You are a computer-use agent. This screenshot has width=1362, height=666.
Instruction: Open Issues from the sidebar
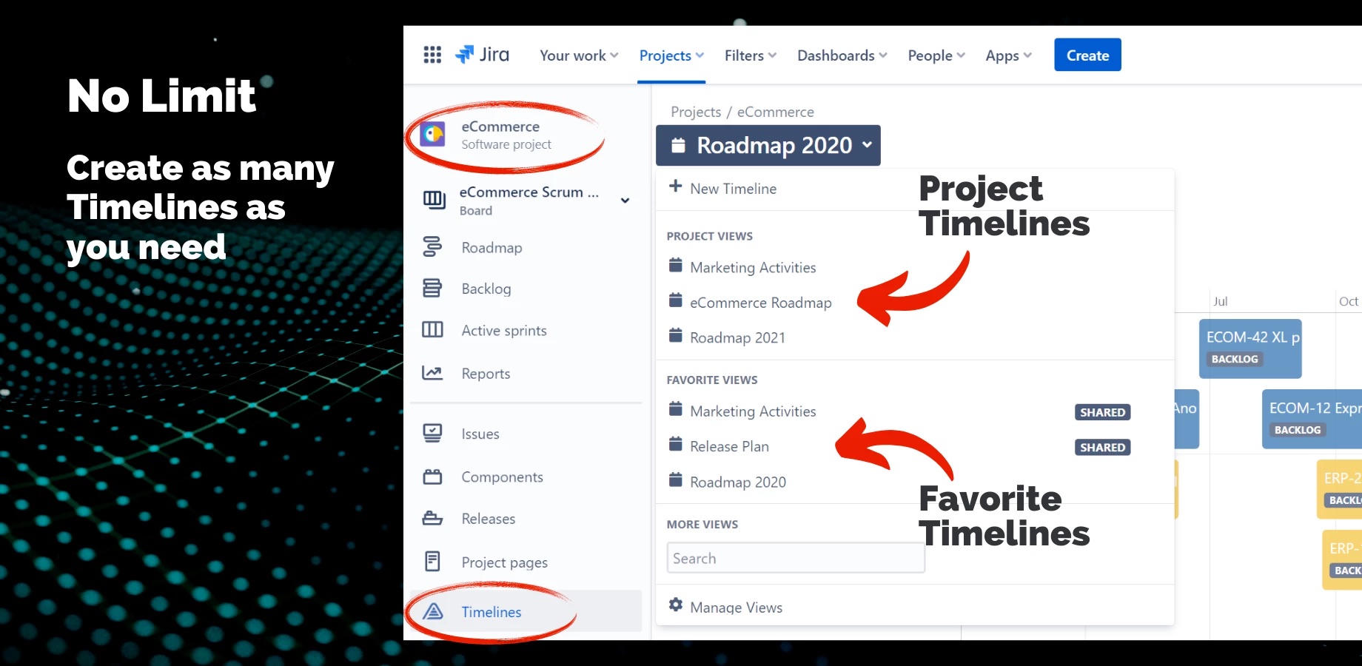click(480, 434)
